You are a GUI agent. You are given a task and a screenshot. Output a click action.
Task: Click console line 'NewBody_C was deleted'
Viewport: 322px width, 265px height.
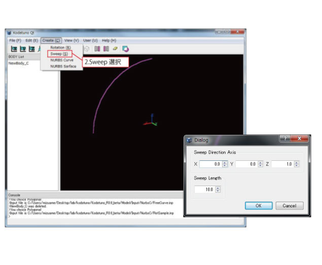27,206
